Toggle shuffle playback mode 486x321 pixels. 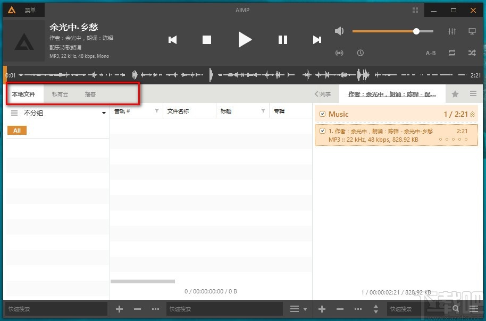coord(471,53)
